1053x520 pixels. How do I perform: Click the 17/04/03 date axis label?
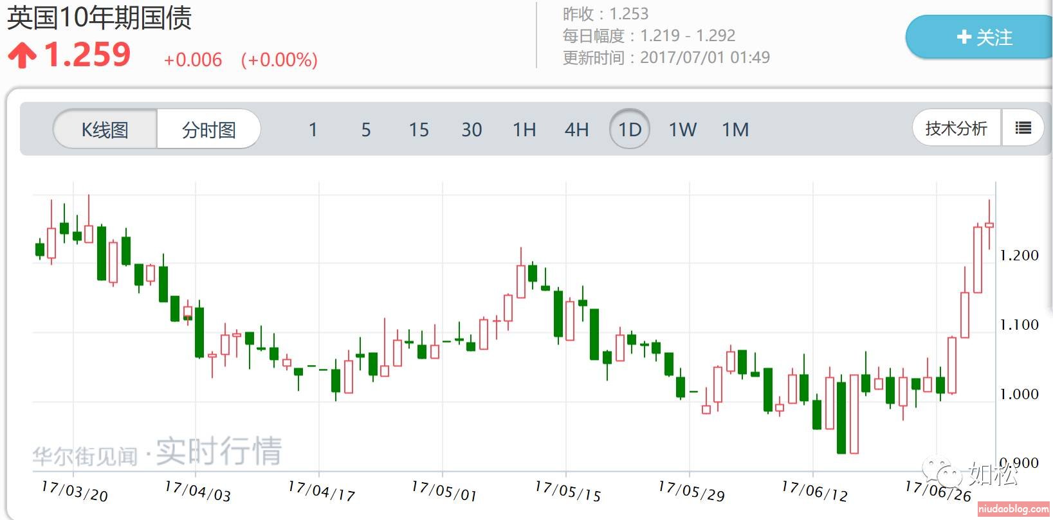pyautogui.click(x=197, y=491)
